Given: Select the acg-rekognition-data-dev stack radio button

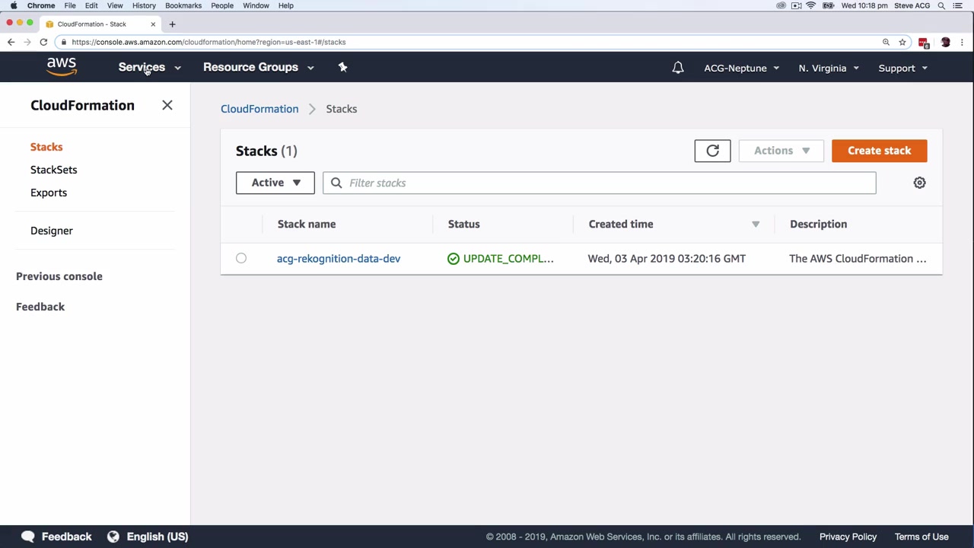Looking at the screenshot, I should coord(241,258).
